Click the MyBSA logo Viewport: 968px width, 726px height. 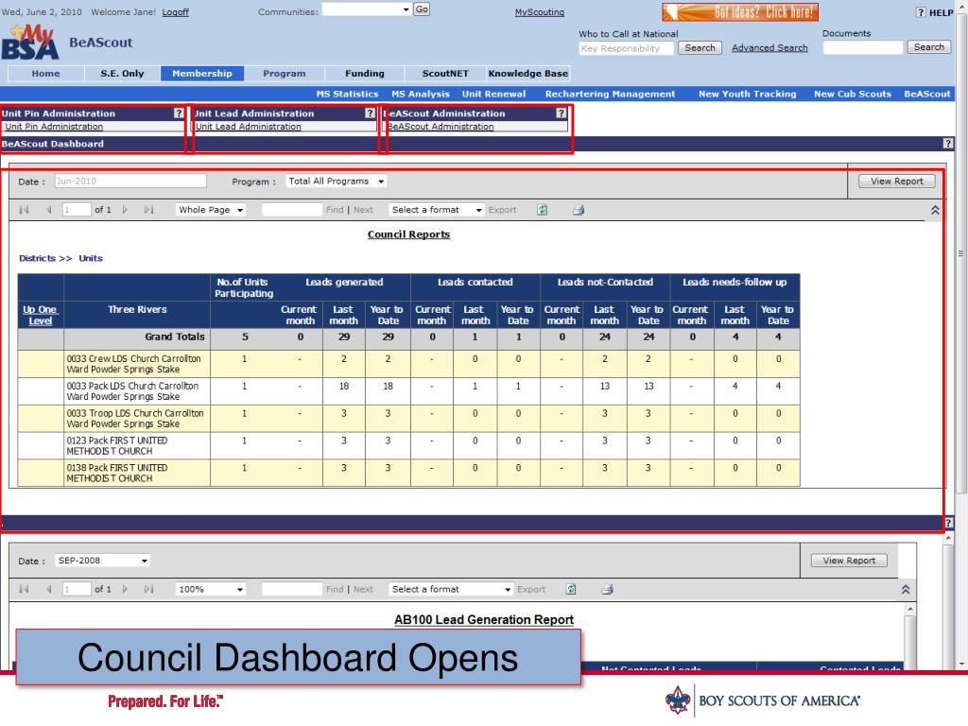[x=31, y=42]
